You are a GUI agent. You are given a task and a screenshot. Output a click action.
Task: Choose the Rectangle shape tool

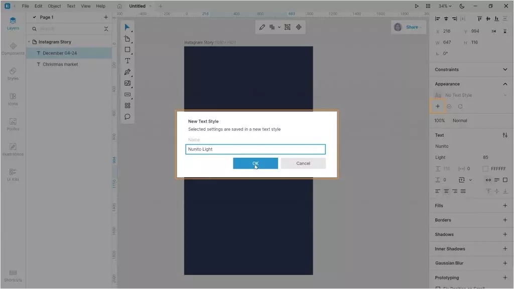(x=127, y=50)
